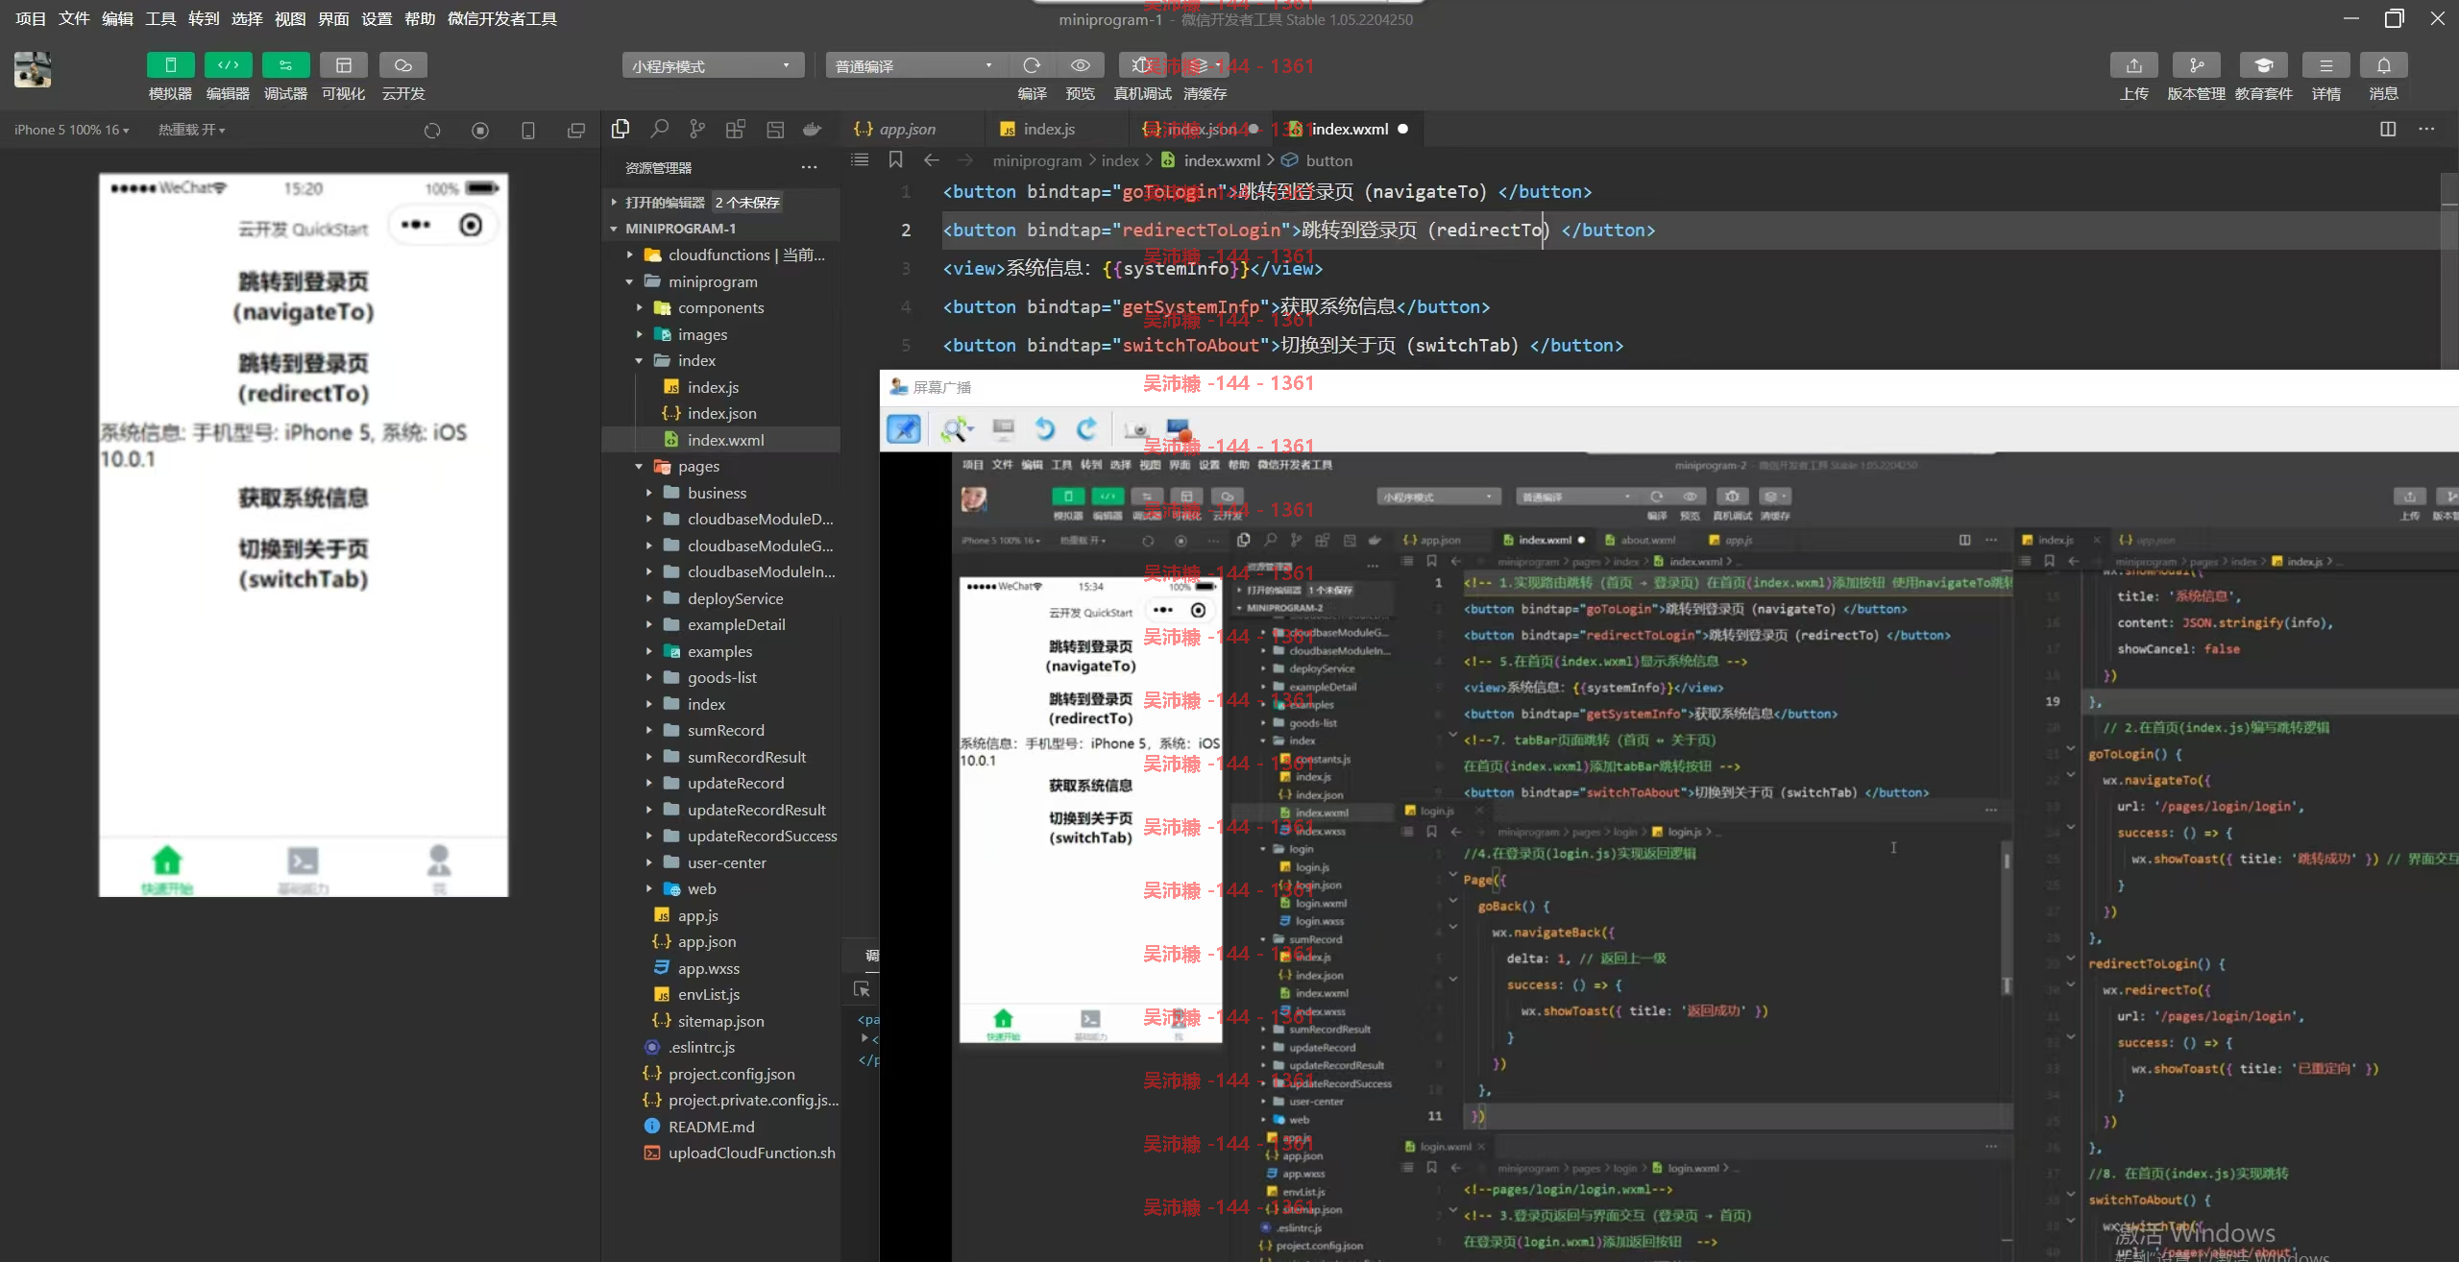
Task: Start real device debugging (真机调试)
Action: 1142,65
